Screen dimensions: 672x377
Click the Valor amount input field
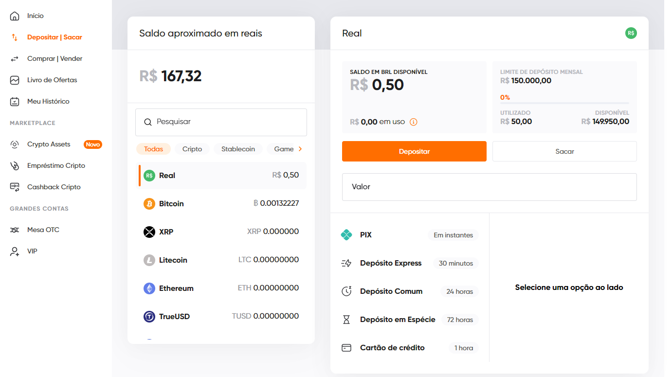coord(490,187)
